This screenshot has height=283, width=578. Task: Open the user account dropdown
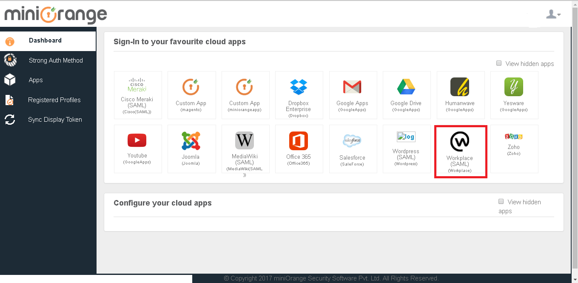tap(552, 14)
